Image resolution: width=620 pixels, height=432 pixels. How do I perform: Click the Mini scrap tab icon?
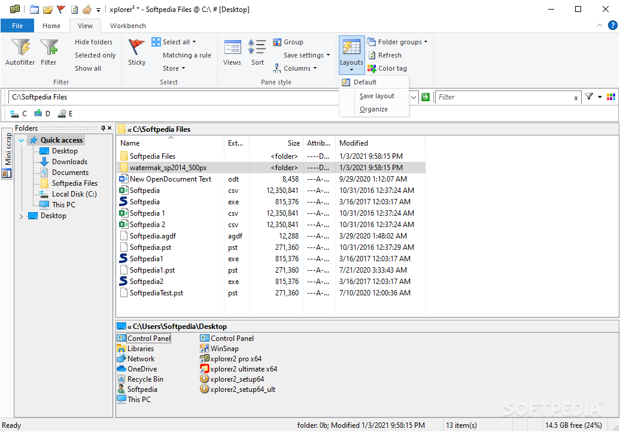tap(7, 173)
